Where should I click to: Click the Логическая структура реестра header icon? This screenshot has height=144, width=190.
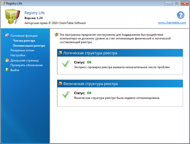[60, 53]
